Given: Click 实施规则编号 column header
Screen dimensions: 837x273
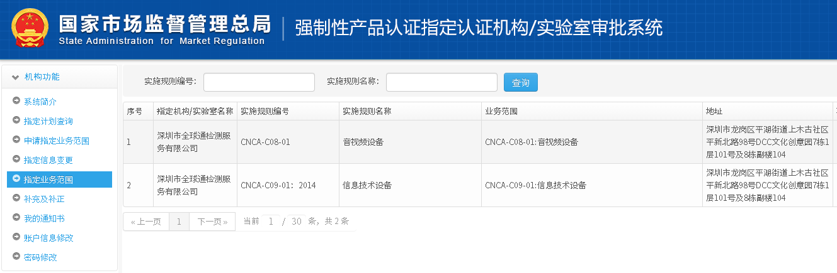Looking at the screenshot, I should tap(288, 111).
